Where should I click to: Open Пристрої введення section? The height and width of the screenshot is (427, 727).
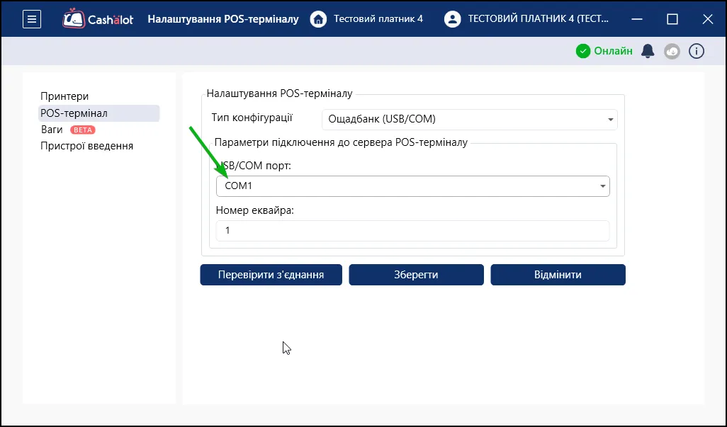point(86,146)
